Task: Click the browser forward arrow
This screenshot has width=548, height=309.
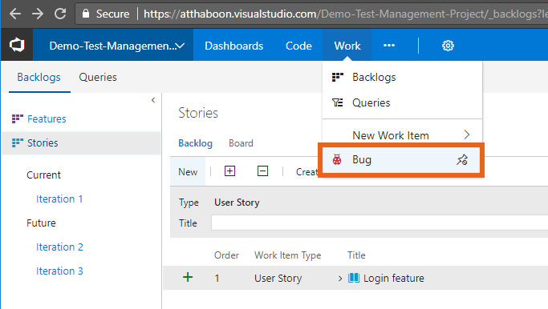Action: [38, 14]
